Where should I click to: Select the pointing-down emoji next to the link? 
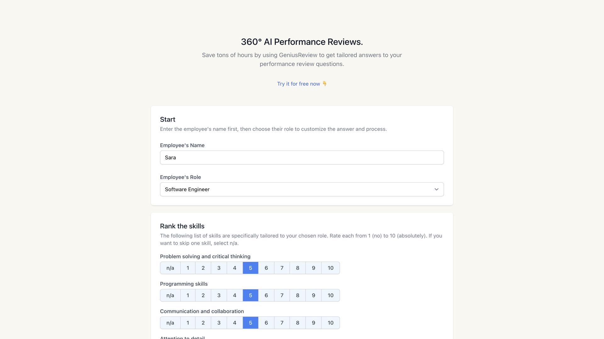pyautogui.click(x=324, y=84)
